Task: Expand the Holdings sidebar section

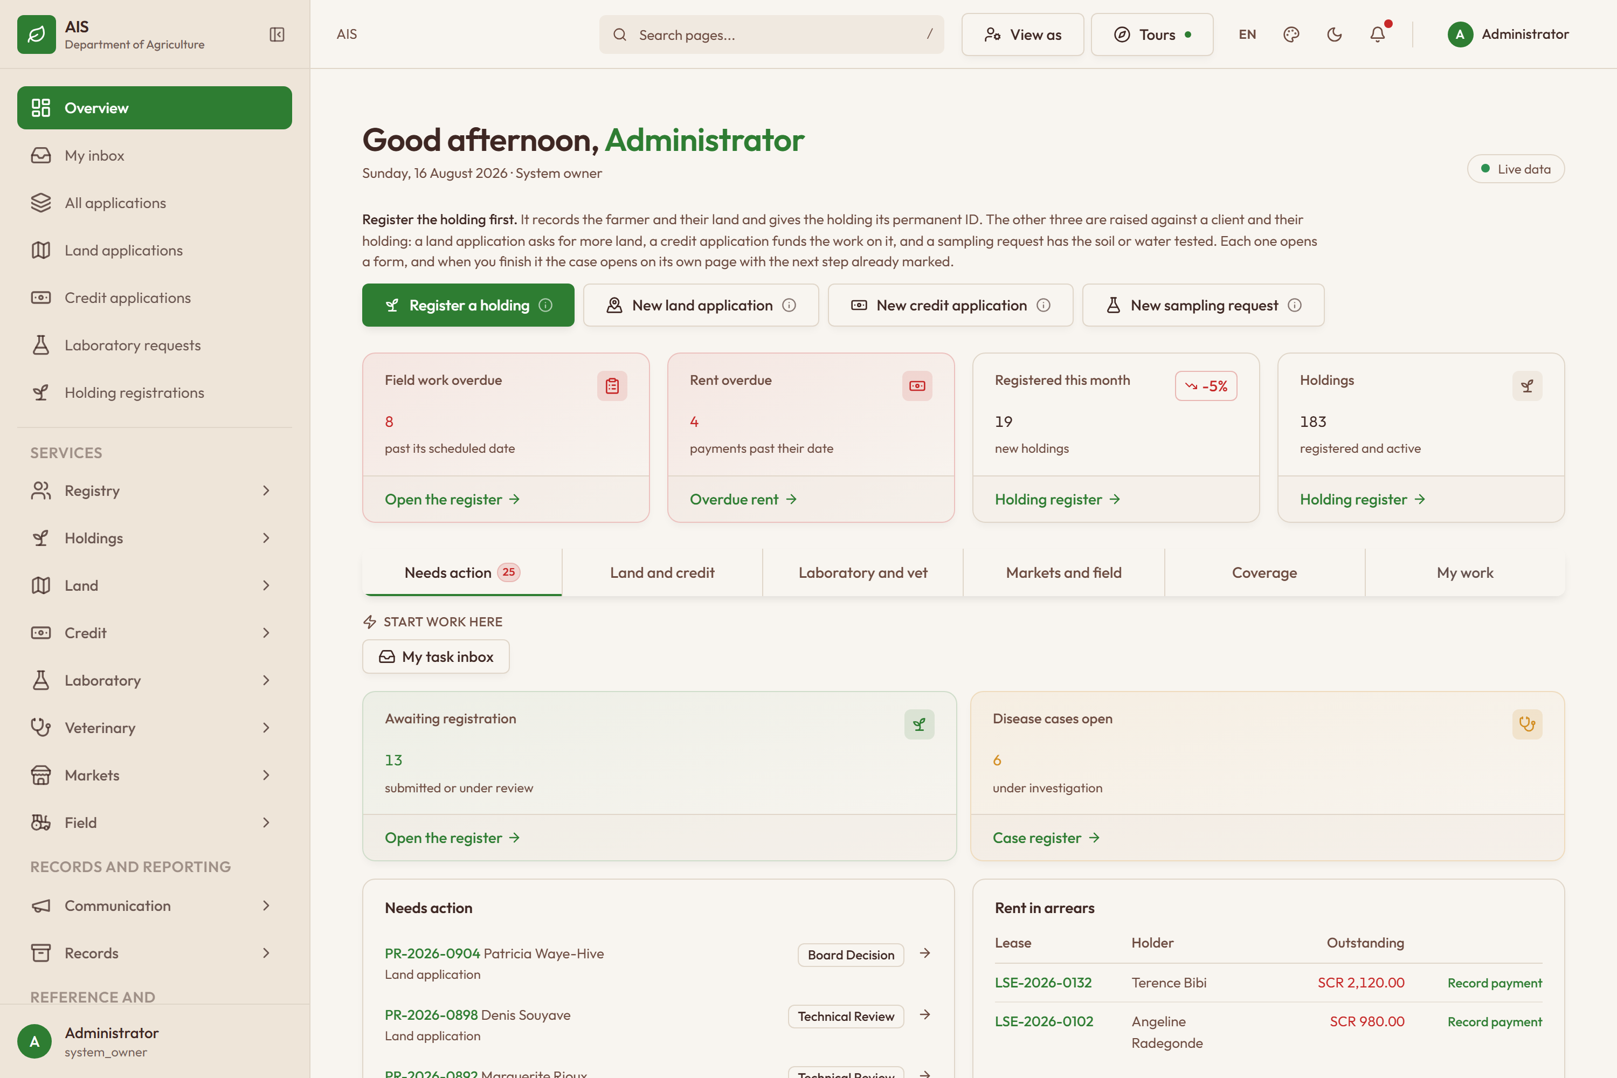Action: click(154, 537)
